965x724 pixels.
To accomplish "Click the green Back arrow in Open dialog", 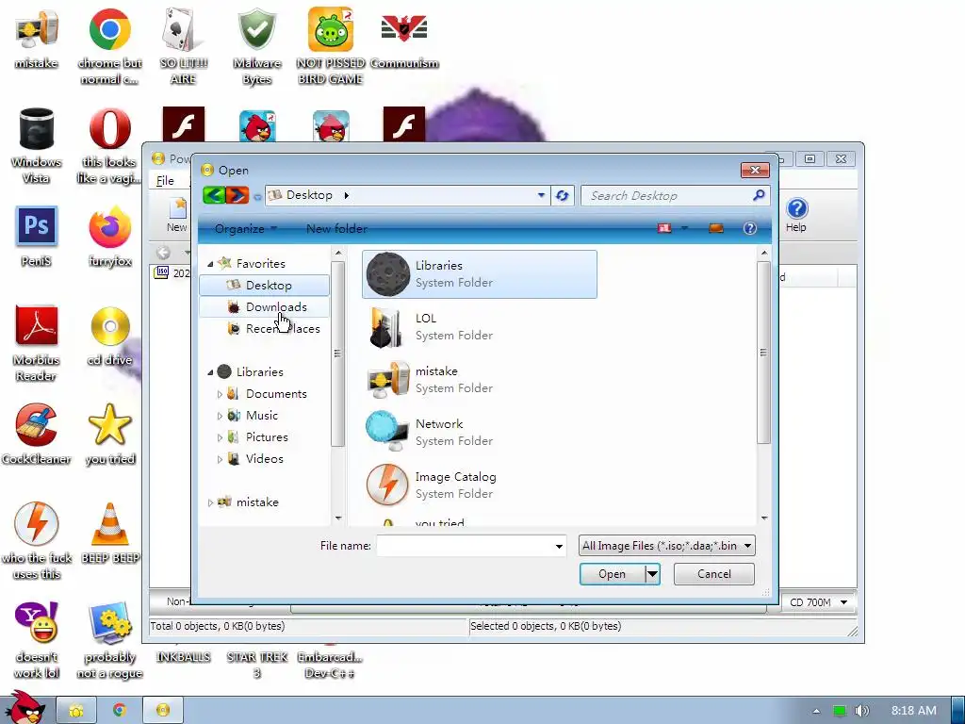I will point(214,195).
